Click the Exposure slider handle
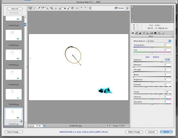Image resolution: width=178 pixels, height=138 pixels. [162, 62]
